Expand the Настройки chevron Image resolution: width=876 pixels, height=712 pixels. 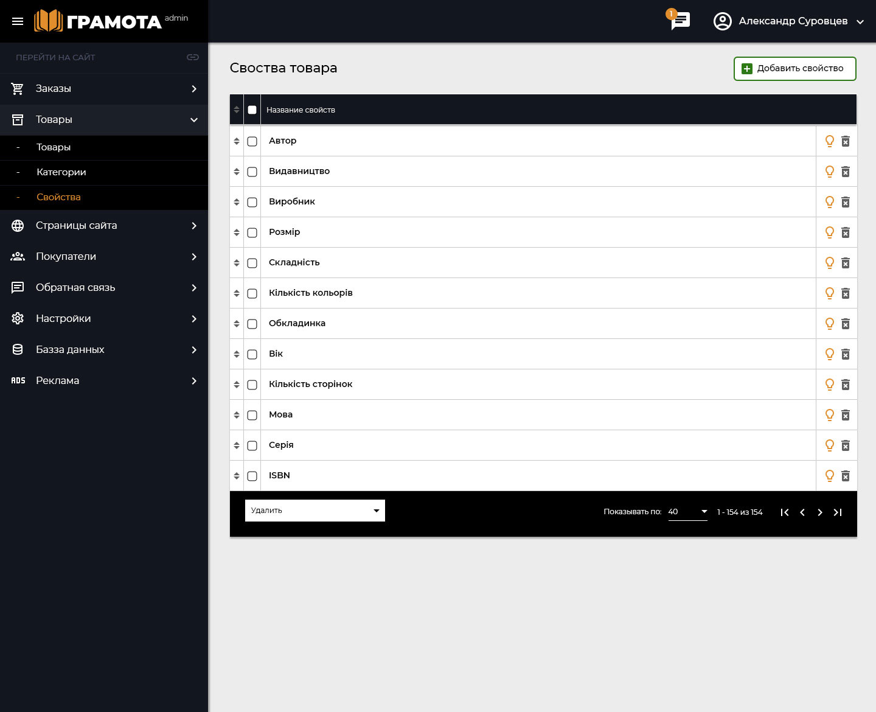(194, 319)
